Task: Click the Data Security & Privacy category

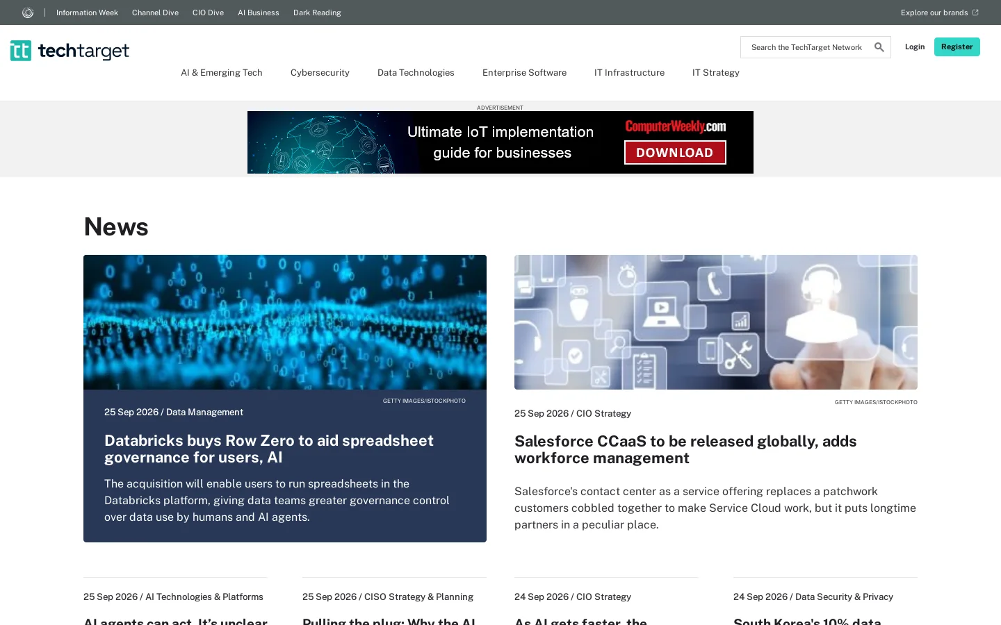Action: click(844, 597)
